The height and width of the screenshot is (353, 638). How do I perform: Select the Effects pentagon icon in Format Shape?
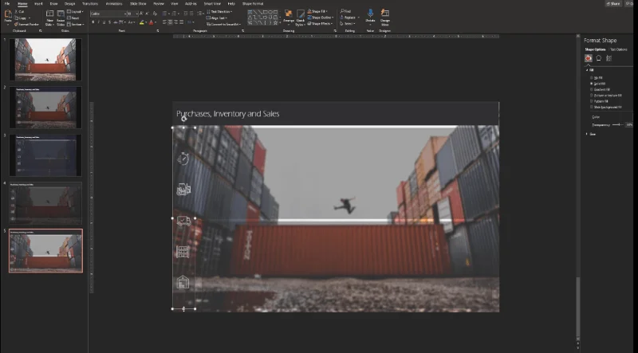[x=599, y=58]
